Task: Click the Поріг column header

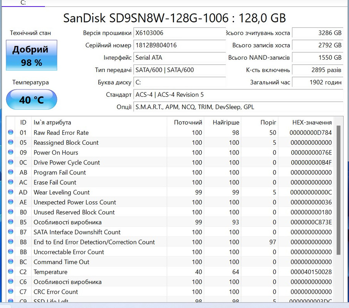Action: point(260,122)
